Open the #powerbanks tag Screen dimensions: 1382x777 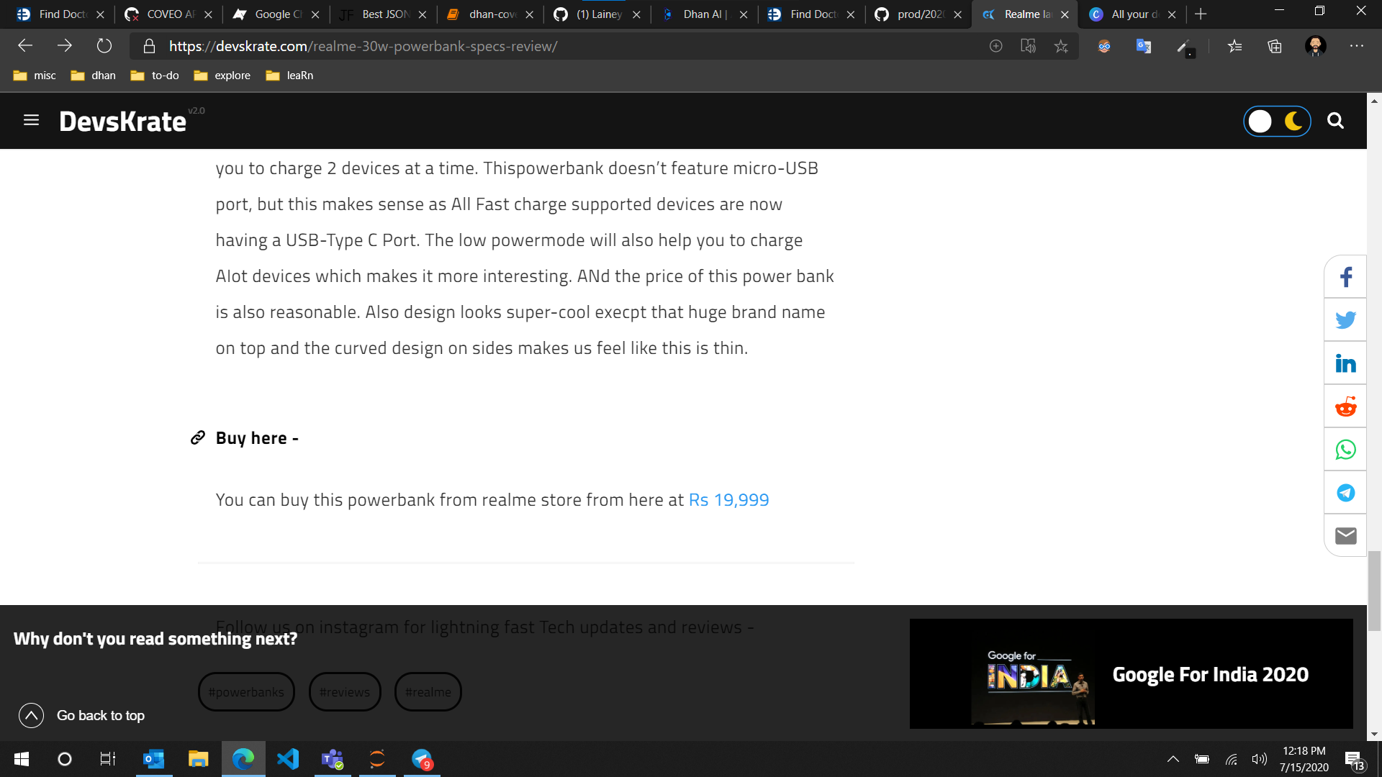point(246,692)
